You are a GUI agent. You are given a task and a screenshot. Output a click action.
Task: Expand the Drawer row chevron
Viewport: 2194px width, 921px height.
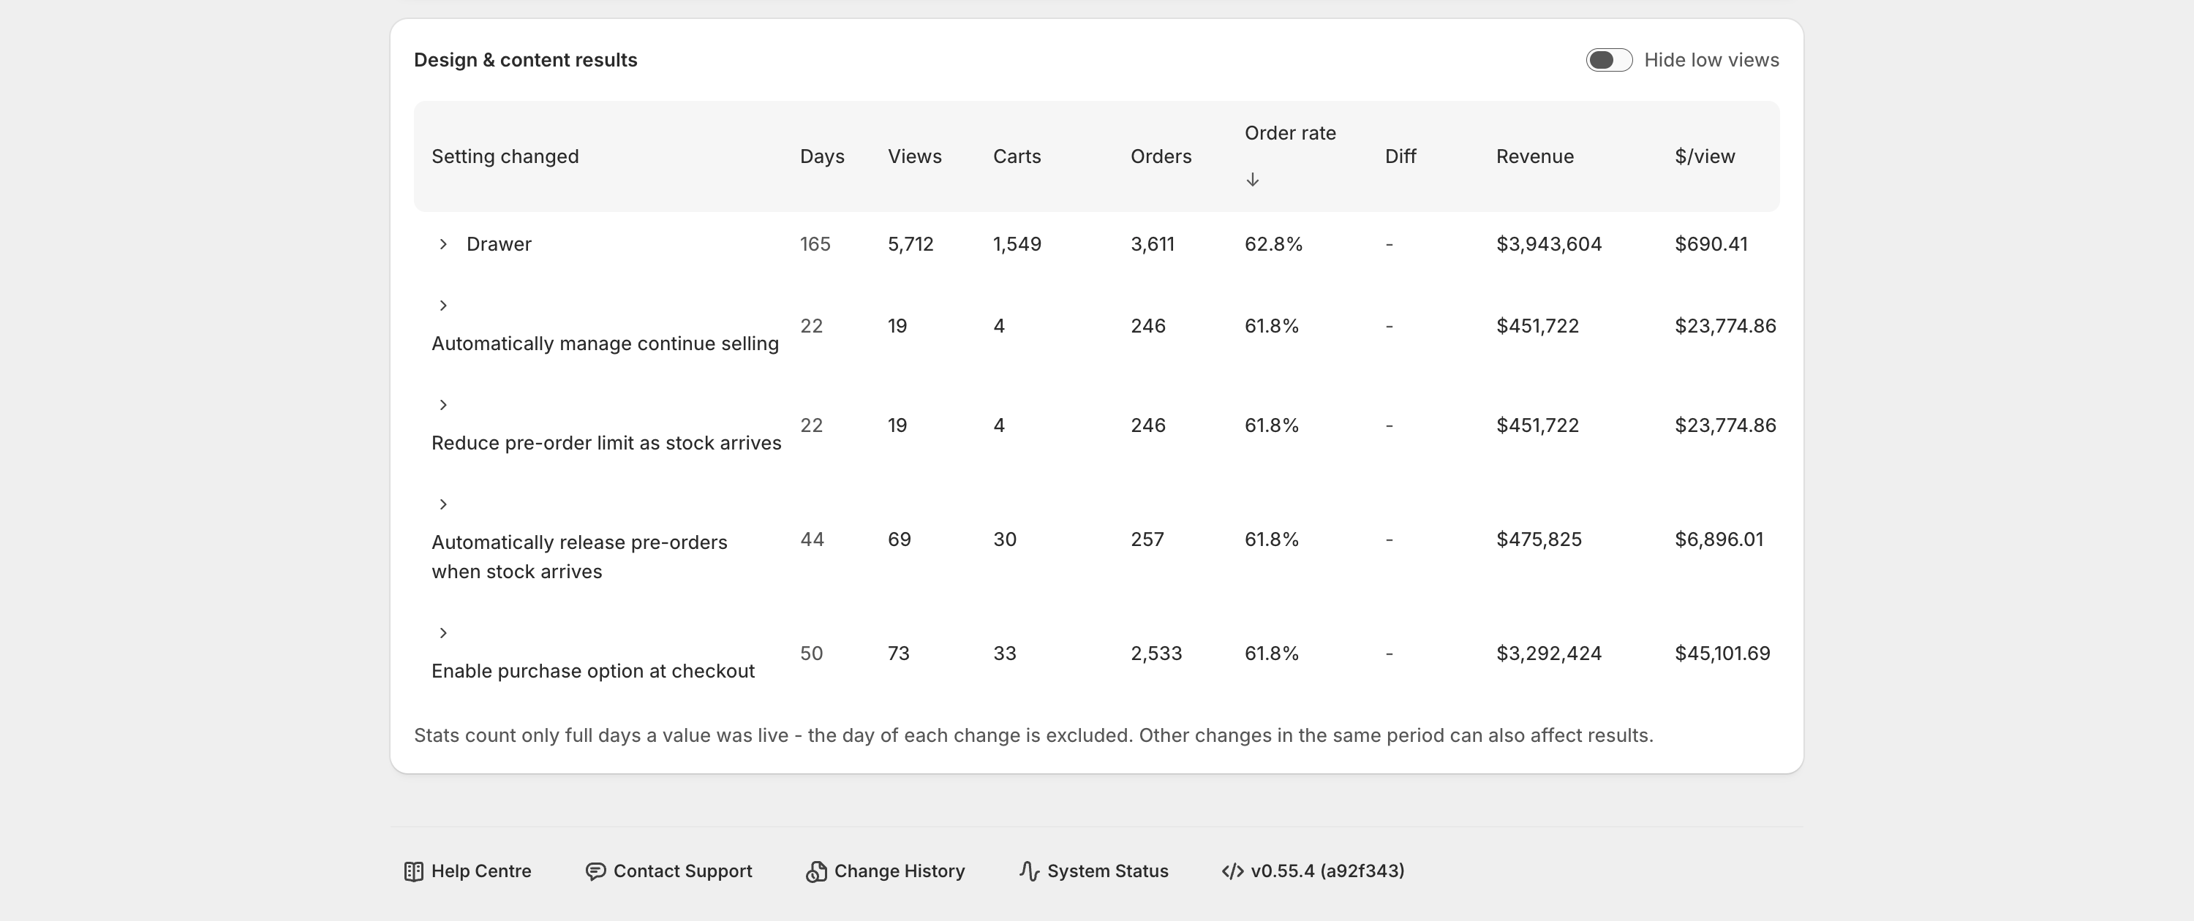coord(443,244)
